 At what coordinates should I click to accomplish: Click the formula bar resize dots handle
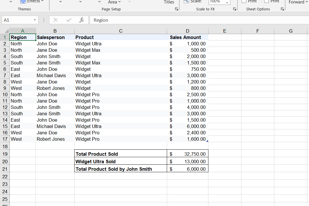click(x=44, y=20)
